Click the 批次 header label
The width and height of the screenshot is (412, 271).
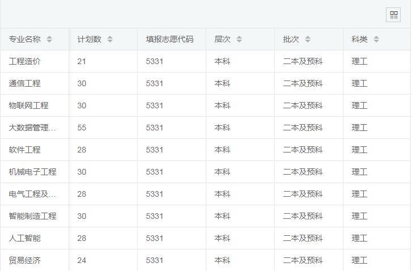tap(291, 39)
